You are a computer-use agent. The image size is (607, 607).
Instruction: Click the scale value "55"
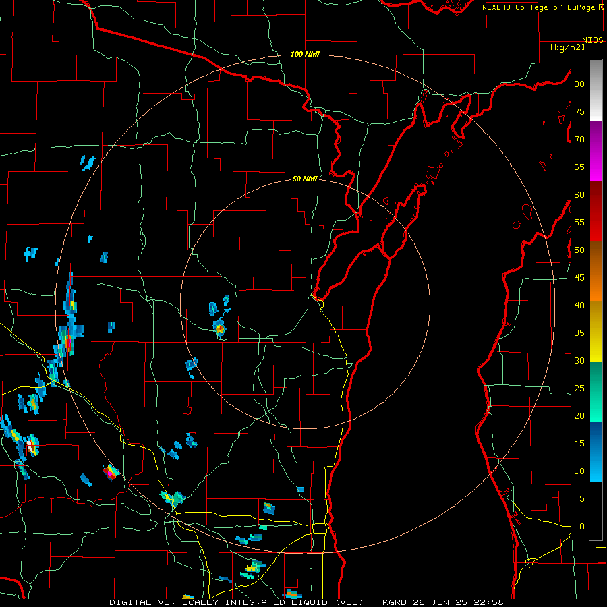click(x=579, y=223)
